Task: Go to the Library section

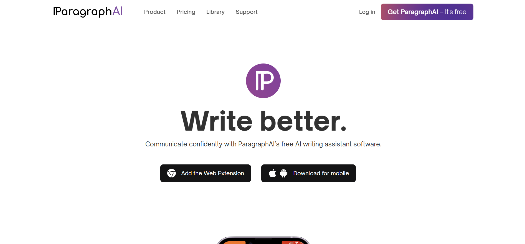Action: coord(215,12)
